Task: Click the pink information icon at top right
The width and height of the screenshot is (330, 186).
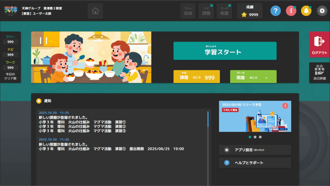Action: coord(291,11)
